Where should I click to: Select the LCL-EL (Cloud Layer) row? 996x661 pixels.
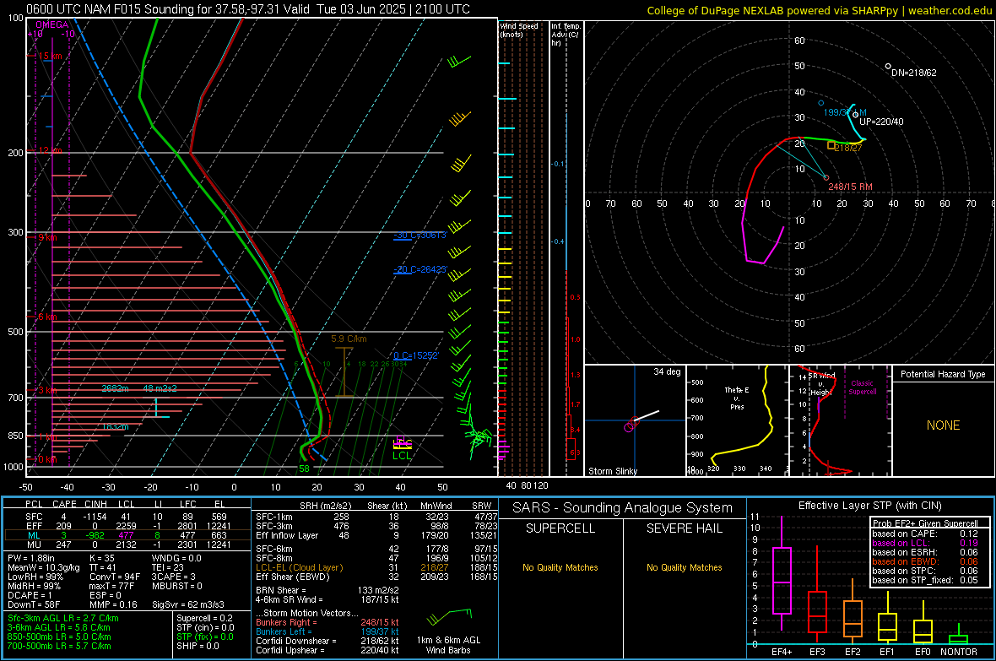coord(376,567)
